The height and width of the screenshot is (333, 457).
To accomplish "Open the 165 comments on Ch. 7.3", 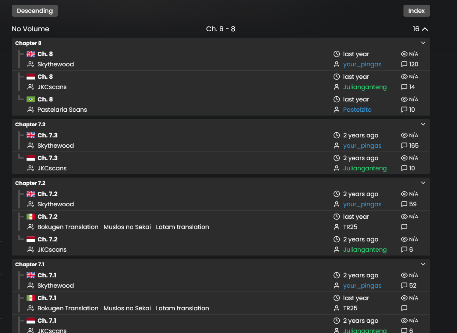I will click(410, 146).
